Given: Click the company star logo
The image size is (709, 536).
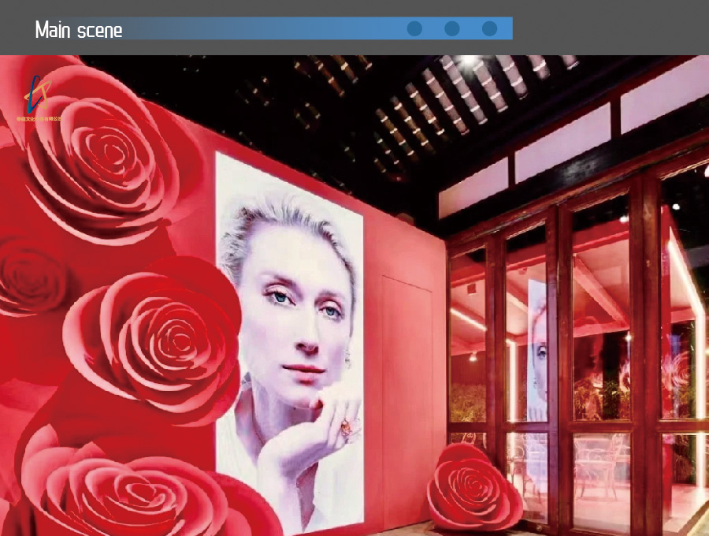Looking at the screenshot, I should pos(36,93).
